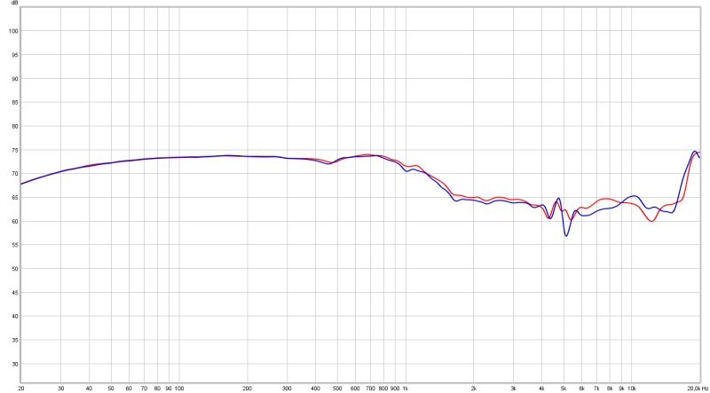The width and height of the screenshot is (710, 393).
Task: Click the dB unit label above the vertical axis
Action: [x=12, y=4]
